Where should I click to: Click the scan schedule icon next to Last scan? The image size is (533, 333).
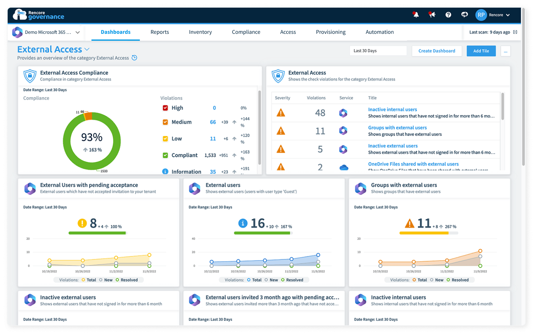pyautogui.click(x=515, y=32)
